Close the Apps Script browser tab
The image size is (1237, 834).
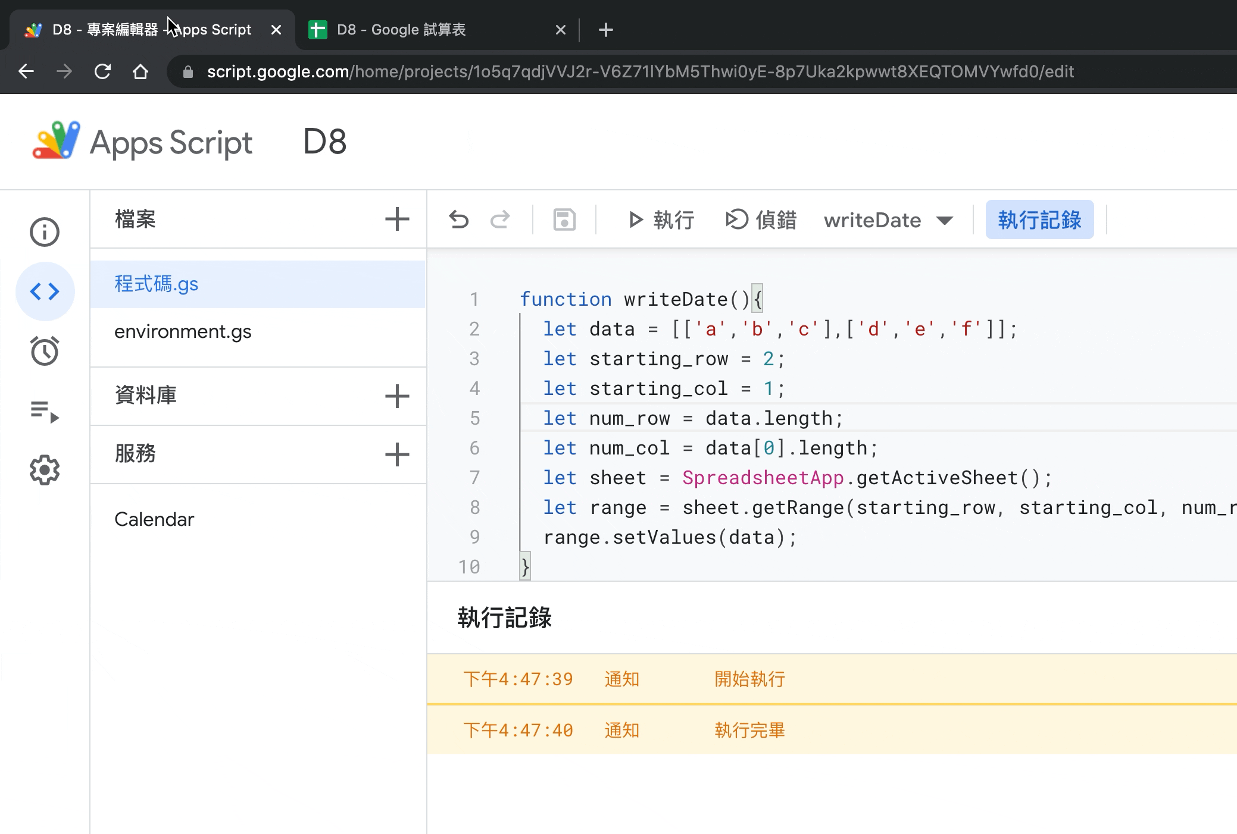[276, 30]
